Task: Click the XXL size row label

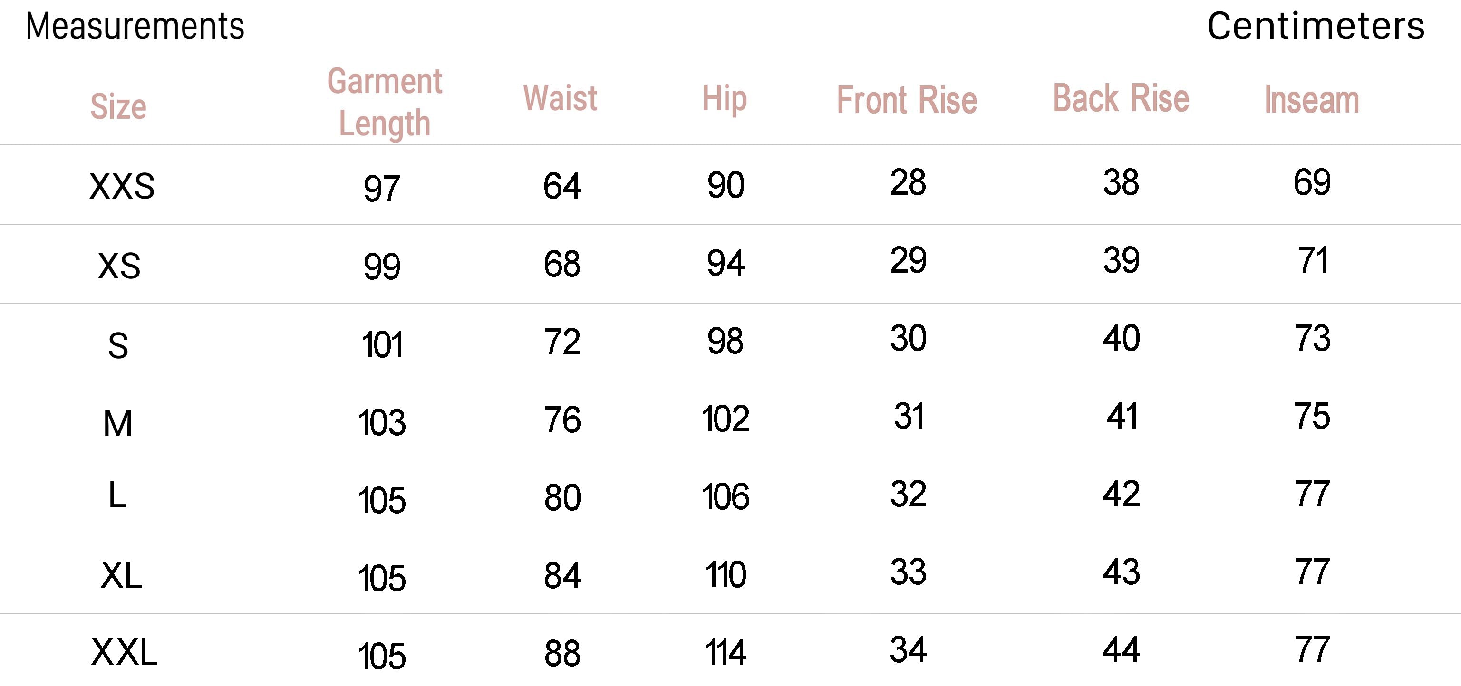Action: 124,652
